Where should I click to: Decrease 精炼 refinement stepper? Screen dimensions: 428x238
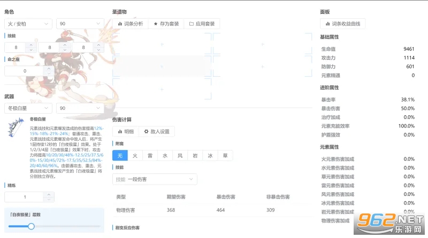pos(49,200)
